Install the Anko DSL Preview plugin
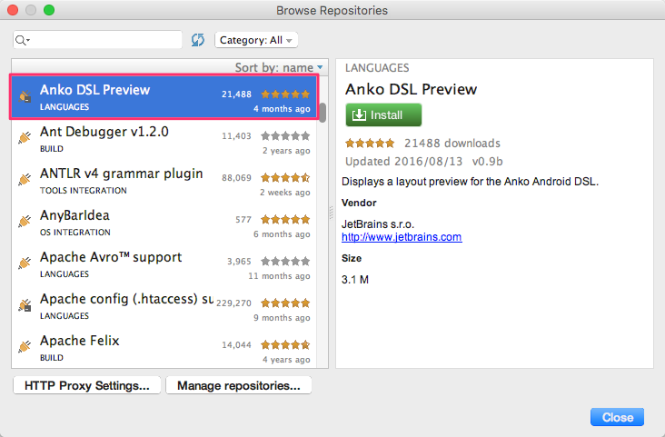This screenshot has height=437, width=665. (383, 115)
